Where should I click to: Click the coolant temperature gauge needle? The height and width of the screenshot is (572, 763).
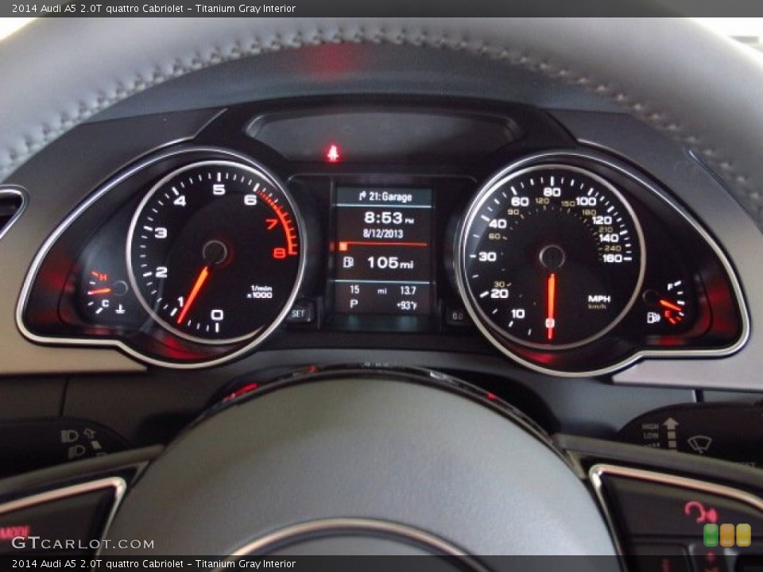point(99,292)
